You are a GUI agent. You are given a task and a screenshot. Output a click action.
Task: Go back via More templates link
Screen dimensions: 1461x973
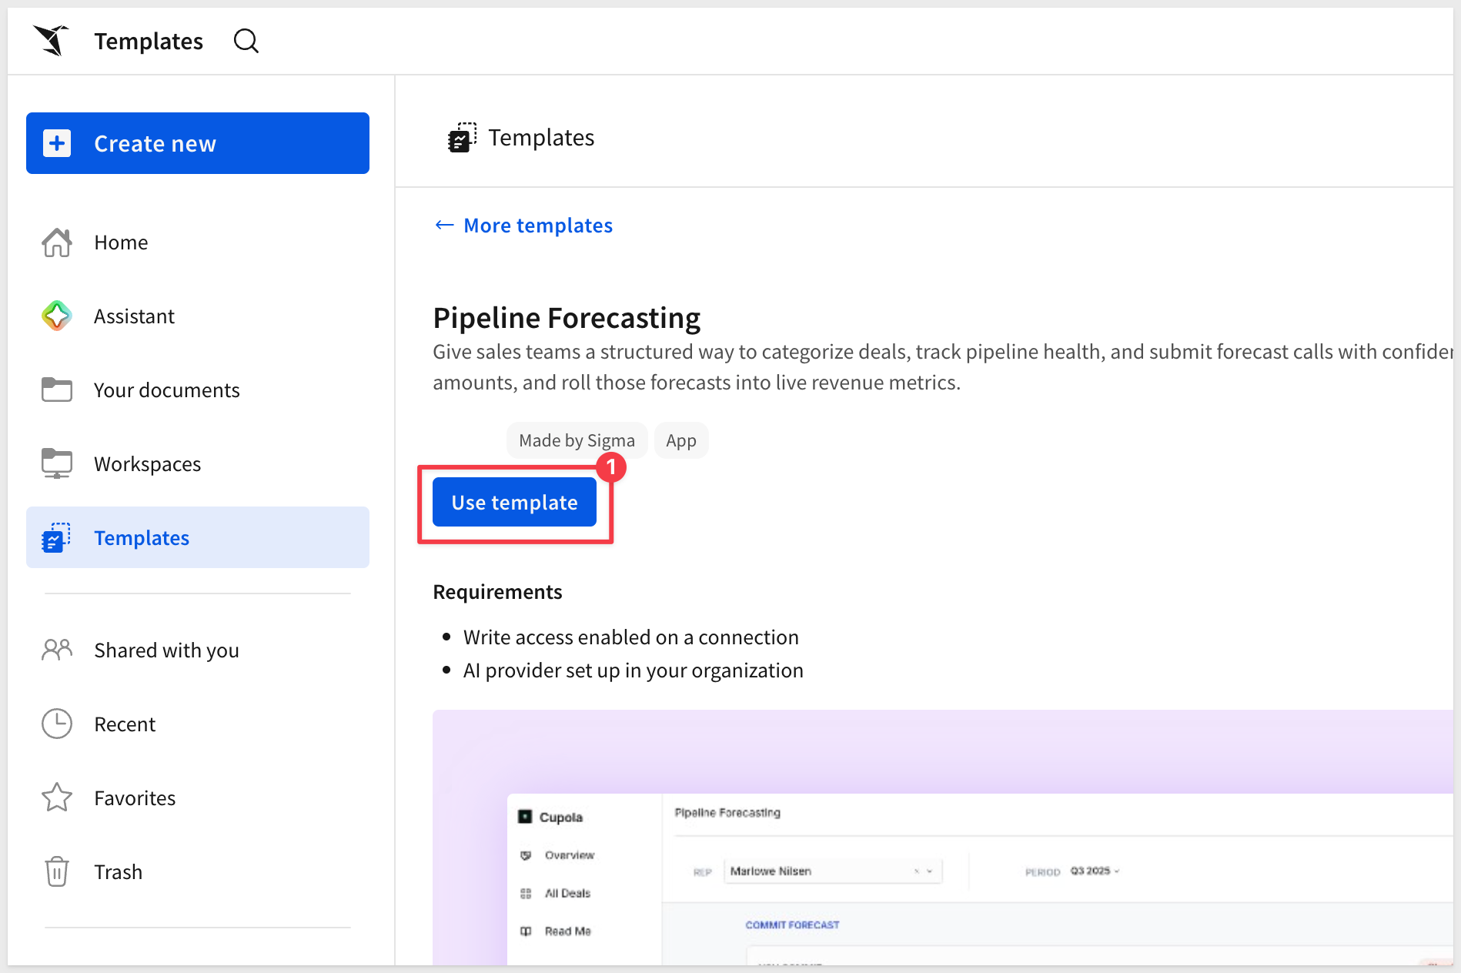point(523,226)
